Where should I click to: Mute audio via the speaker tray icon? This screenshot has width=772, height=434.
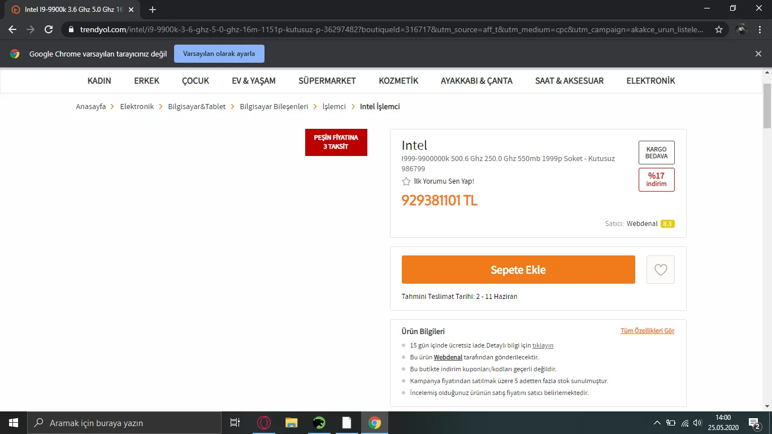[x=697, y=422]
